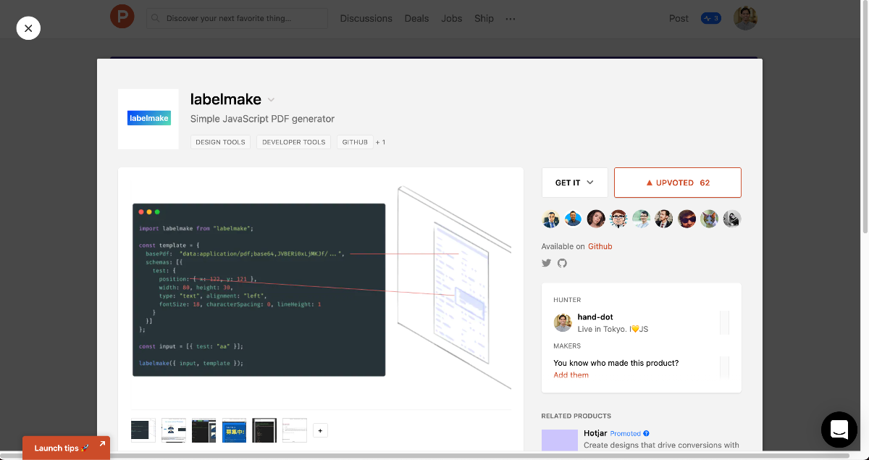Open the Product Hunt home logo
869x460 pixels.
point(122,17)
